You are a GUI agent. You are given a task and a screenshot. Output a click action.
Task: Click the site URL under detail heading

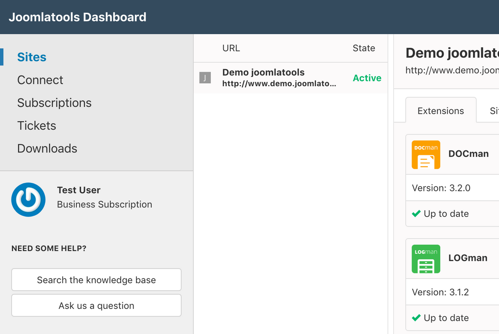(452, 70)
